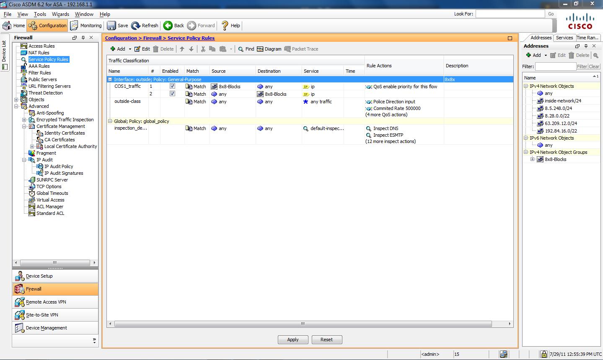Move rule down with arrow icon
This screenshot has height=360, width=603.
(192, 49)
